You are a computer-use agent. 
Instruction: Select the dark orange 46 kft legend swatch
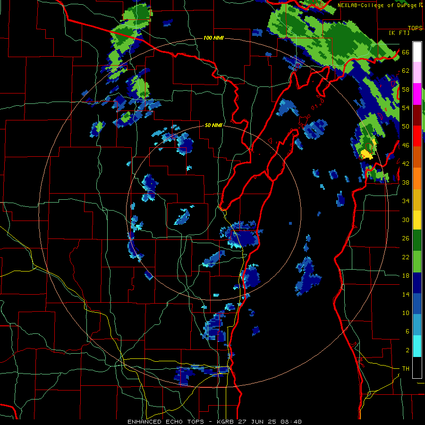[x=417, y=157]
